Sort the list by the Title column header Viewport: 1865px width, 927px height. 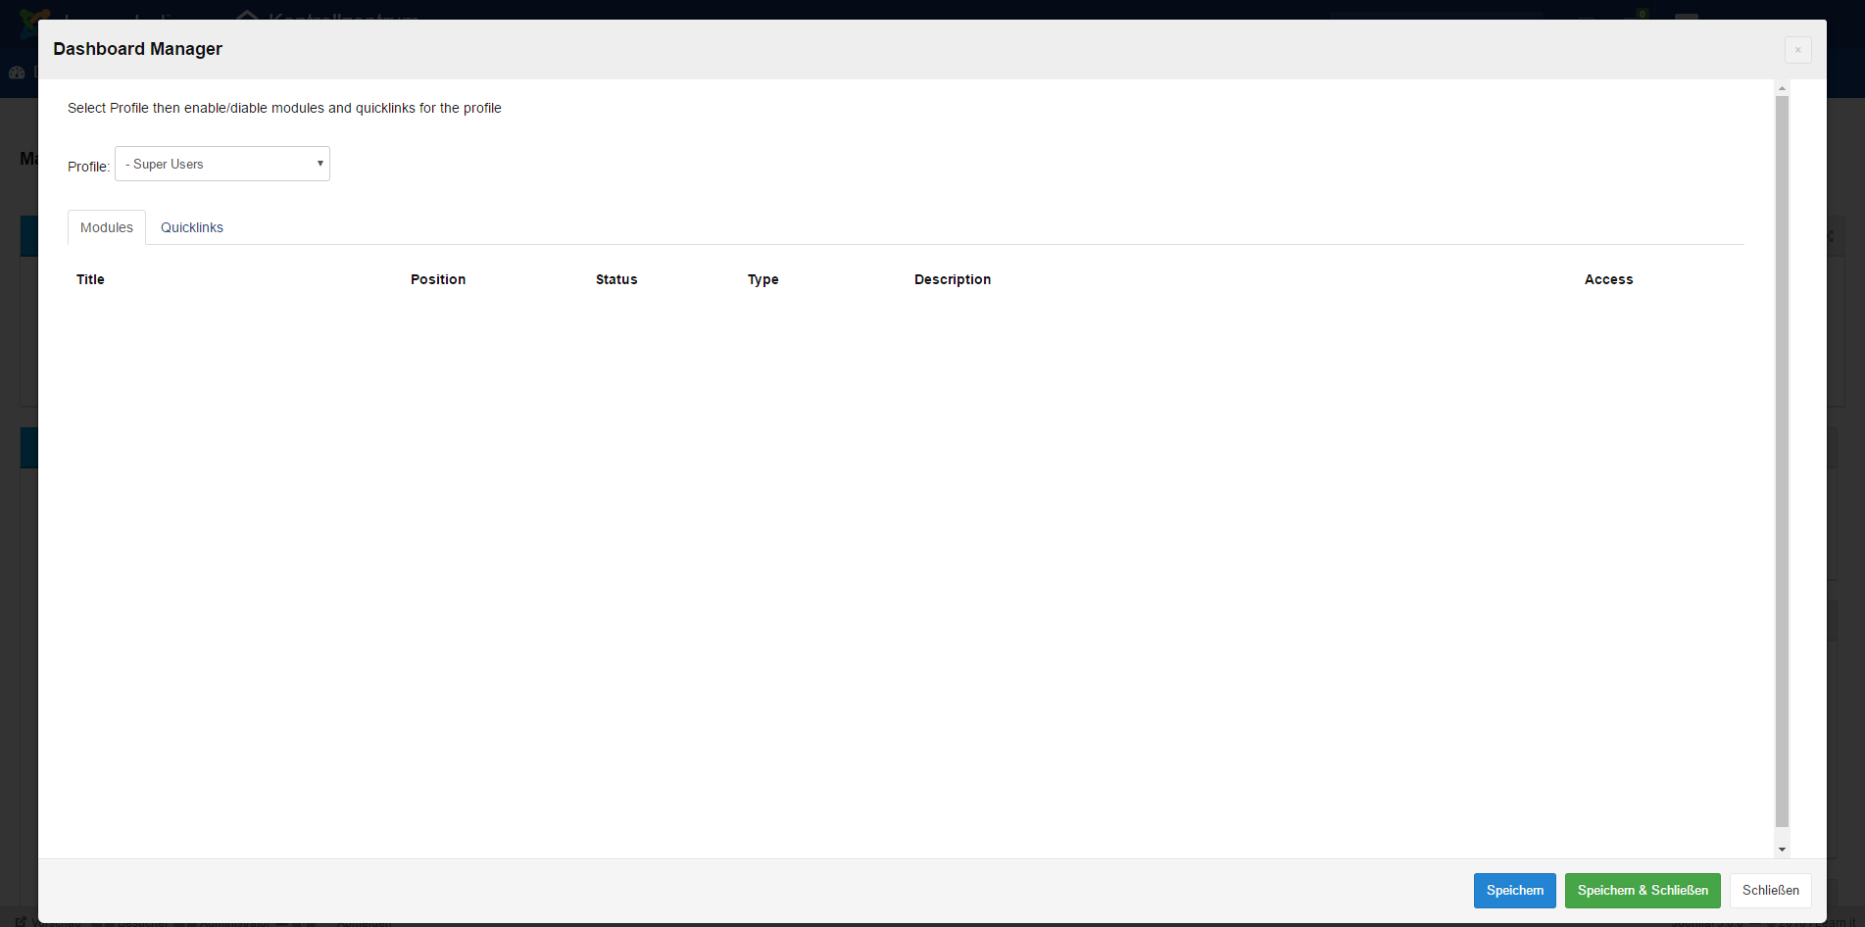point(90,279)
